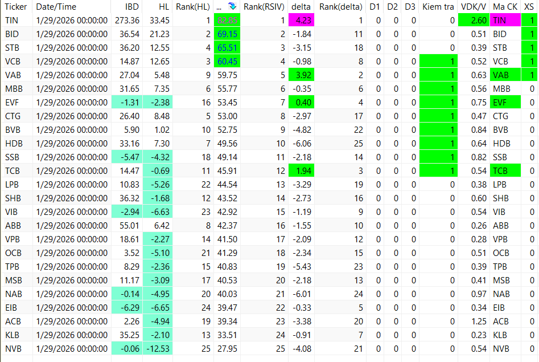This screenshot has height=362, width=539.
Task: Select BID in the Ticker column
Action: tap(12, 34)
